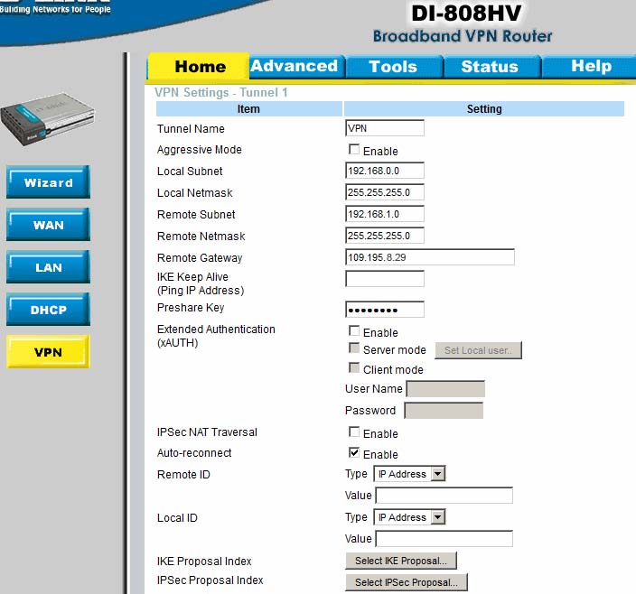Viewport: 636px width, 594px height.
Task: Click the IKE Proposal Index label
Action: 204,562
